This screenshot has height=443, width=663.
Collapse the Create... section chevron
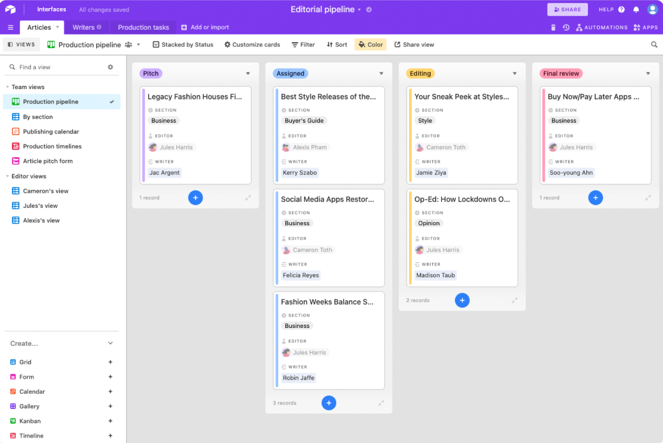(x=110, y=343)
